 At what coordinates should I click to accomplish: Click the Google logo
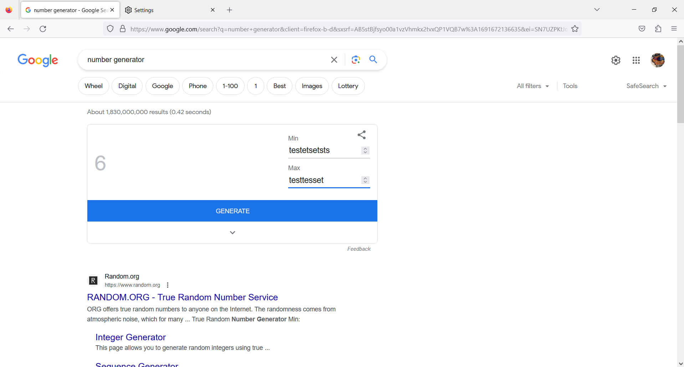click(x=38, y=60)
